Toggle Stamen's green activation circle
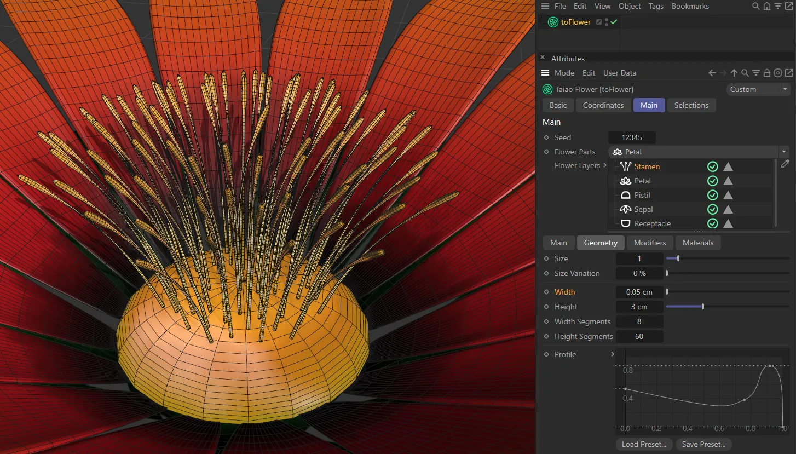 coord(712,166)
